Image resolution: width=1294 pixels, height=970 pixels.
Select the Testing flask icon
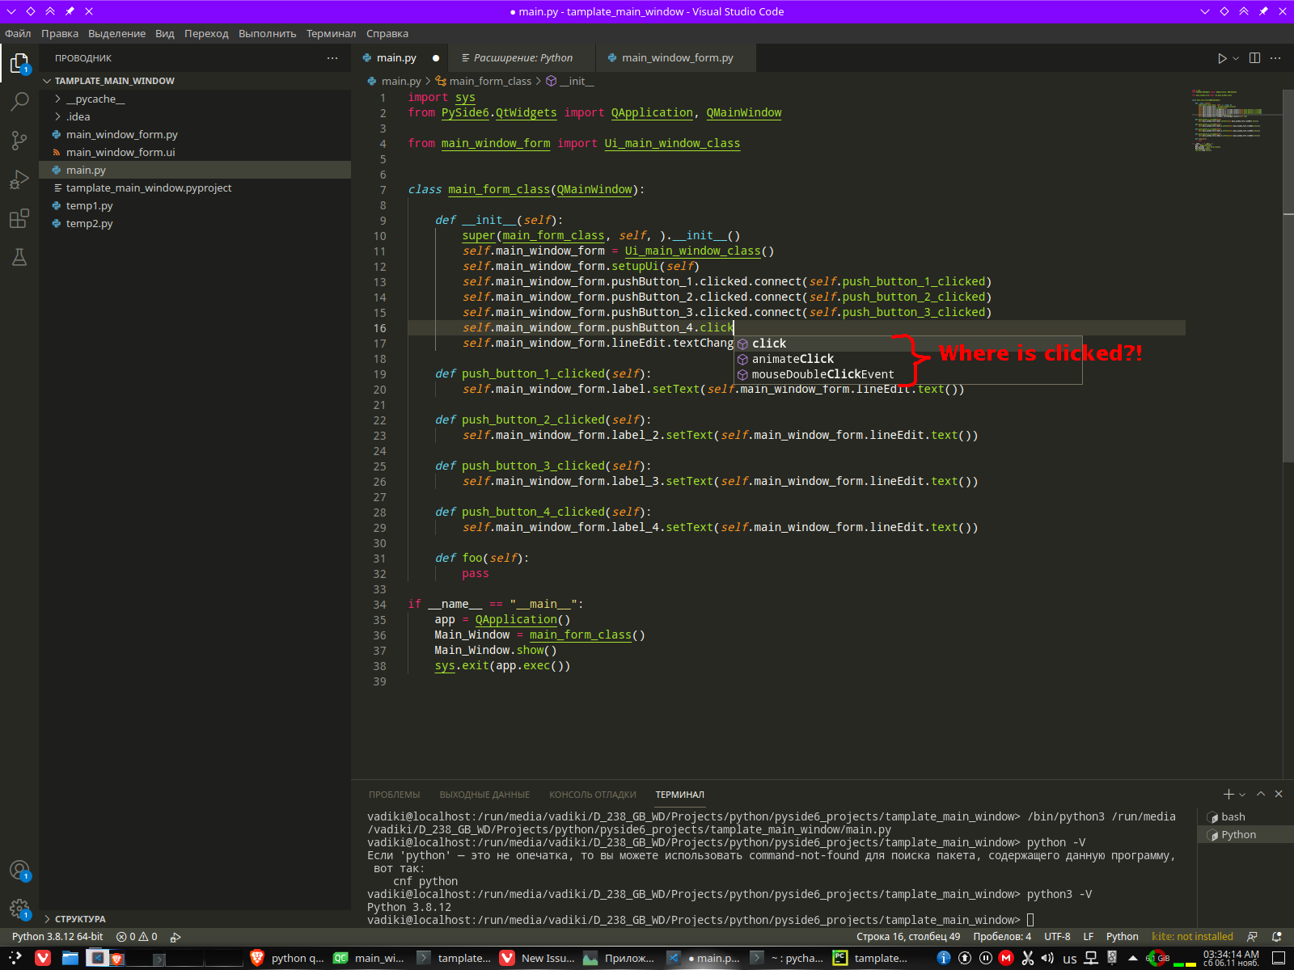(19, 256)
